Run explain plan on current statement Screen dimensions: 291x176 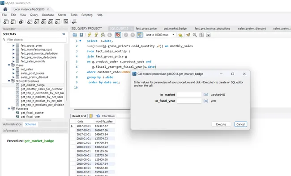[103, 35]
